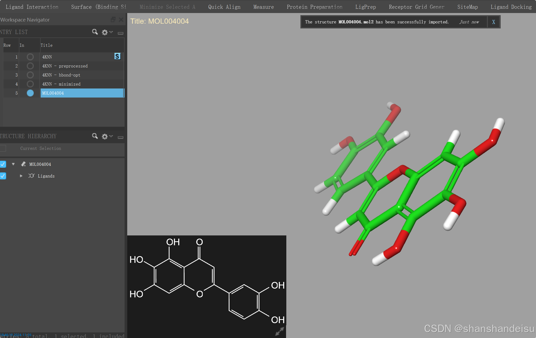Click the blue S badge on 4KNN

[117, 56]
